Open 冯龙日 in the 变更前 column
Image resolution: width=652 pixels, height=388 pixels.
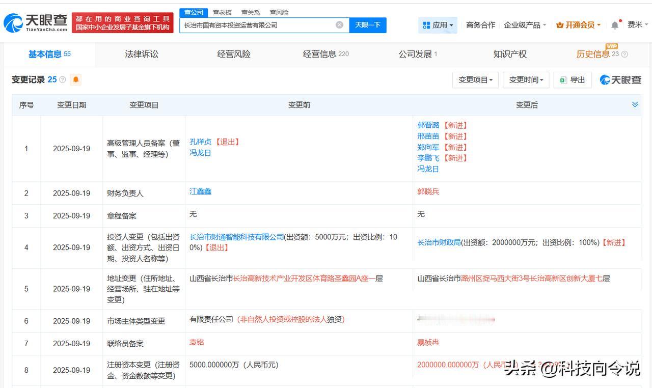(200, 153)
